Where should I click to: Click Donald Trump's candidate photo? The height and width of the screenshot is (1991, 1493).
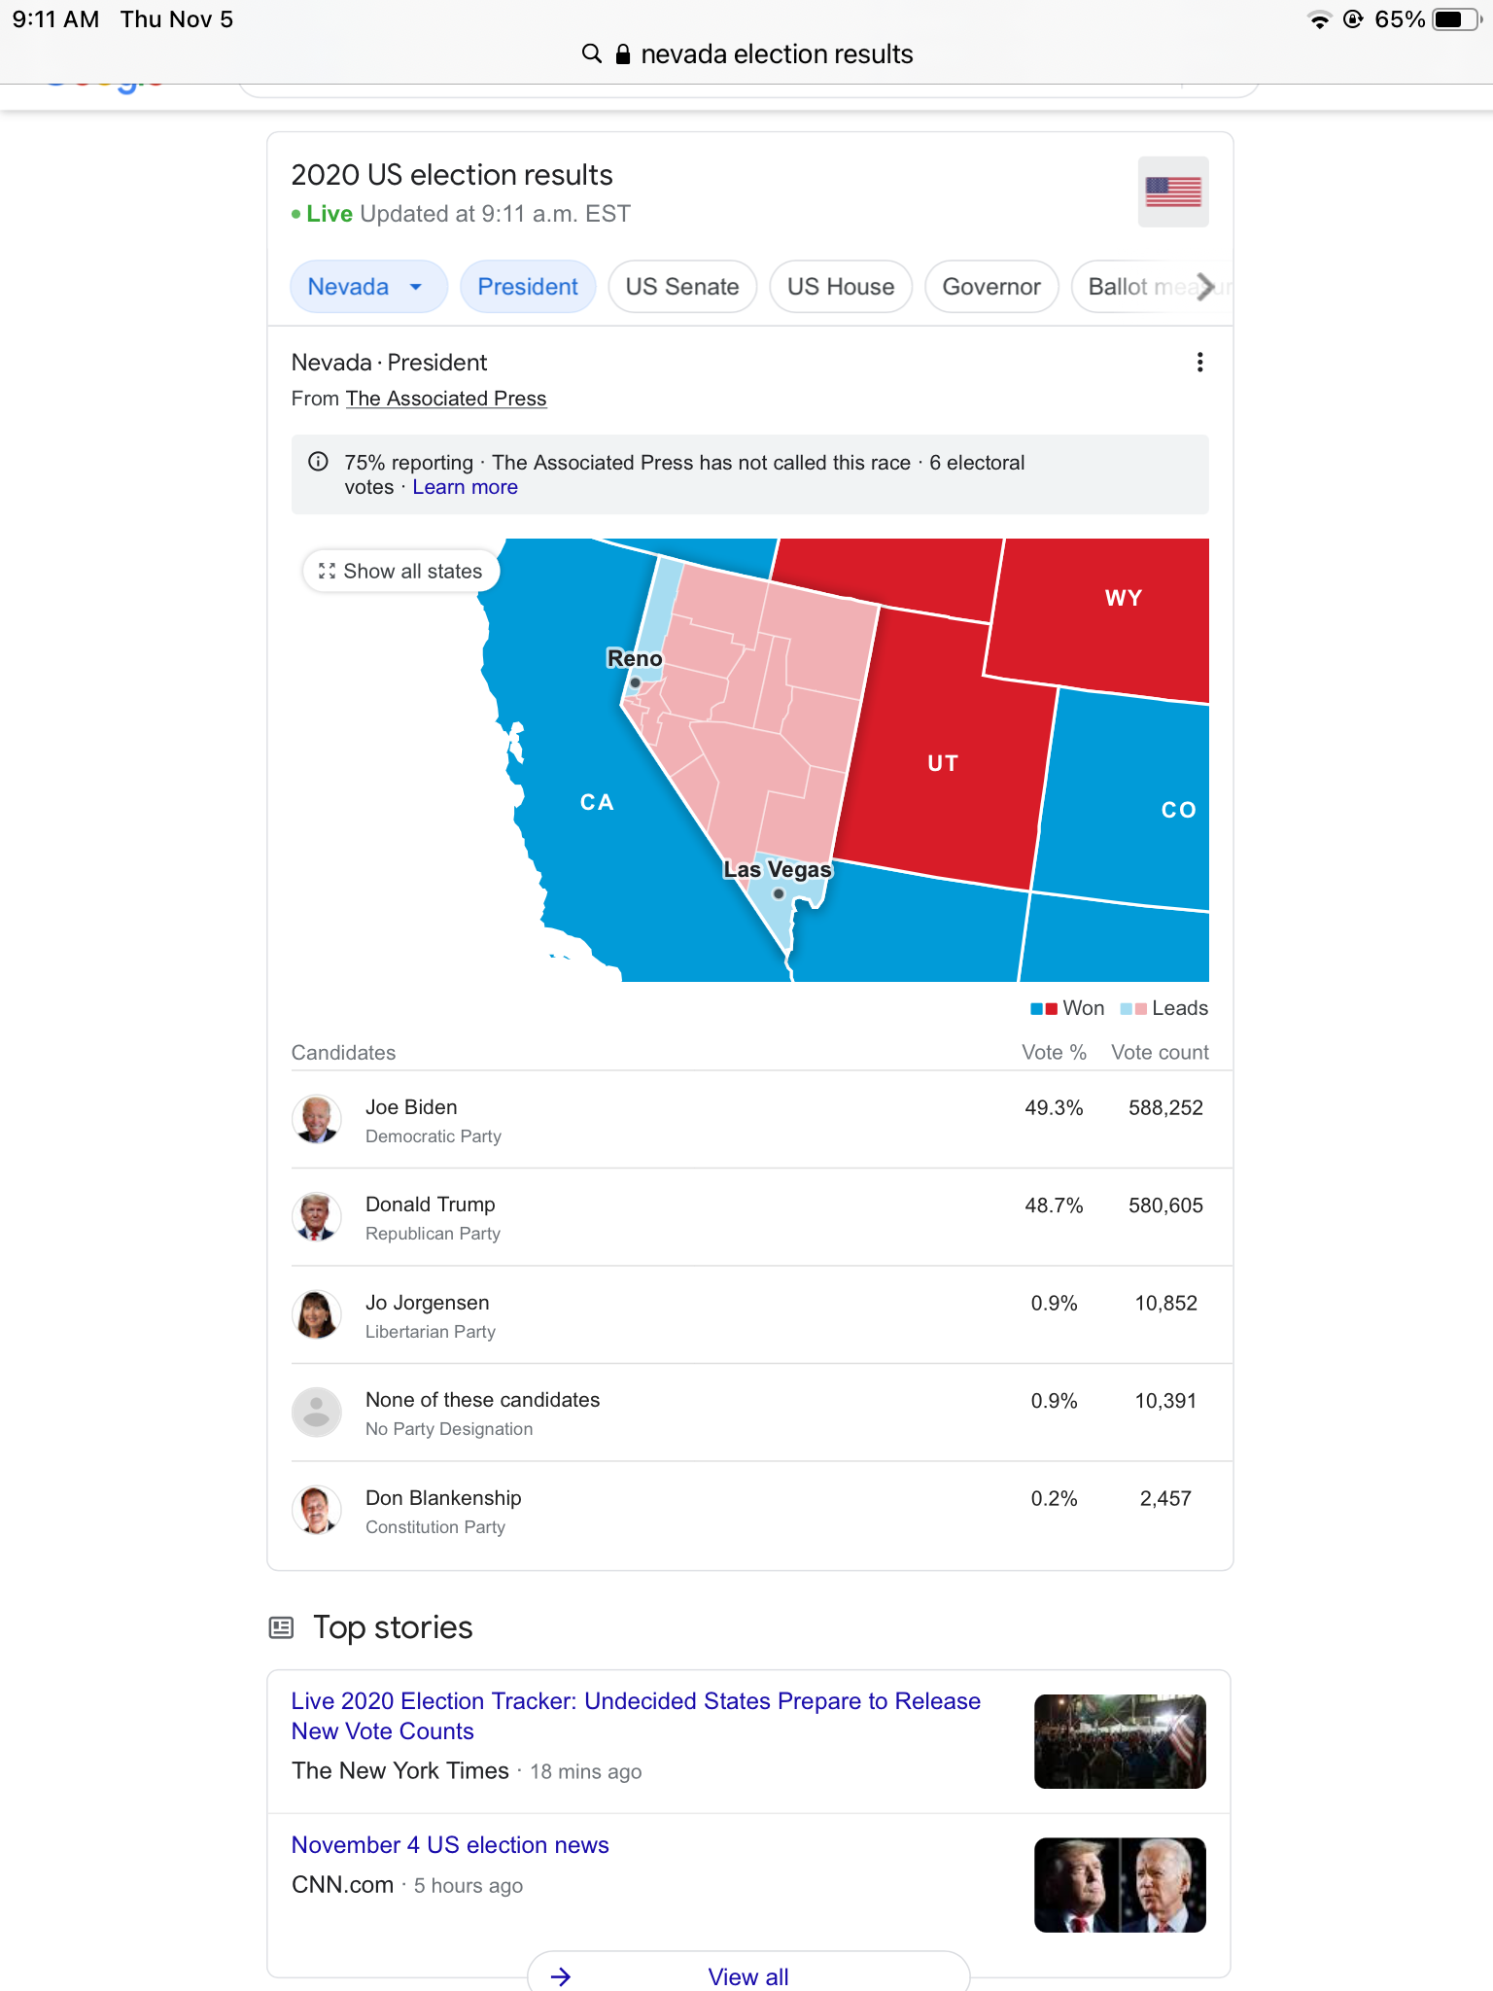click(x=317, y=1217)
